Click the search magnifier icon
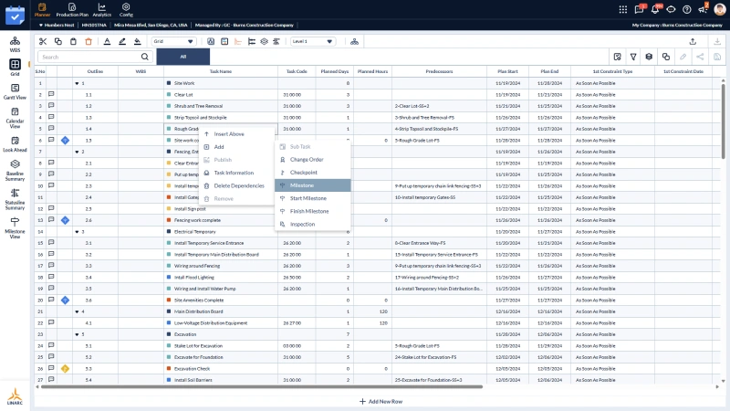Viewport: 730px width, 411px height. pos(145,57)
